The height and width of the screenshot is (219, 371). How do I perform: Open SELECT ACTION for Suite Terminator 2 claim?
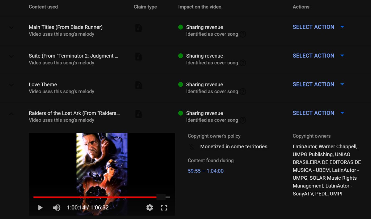(313, 56)
